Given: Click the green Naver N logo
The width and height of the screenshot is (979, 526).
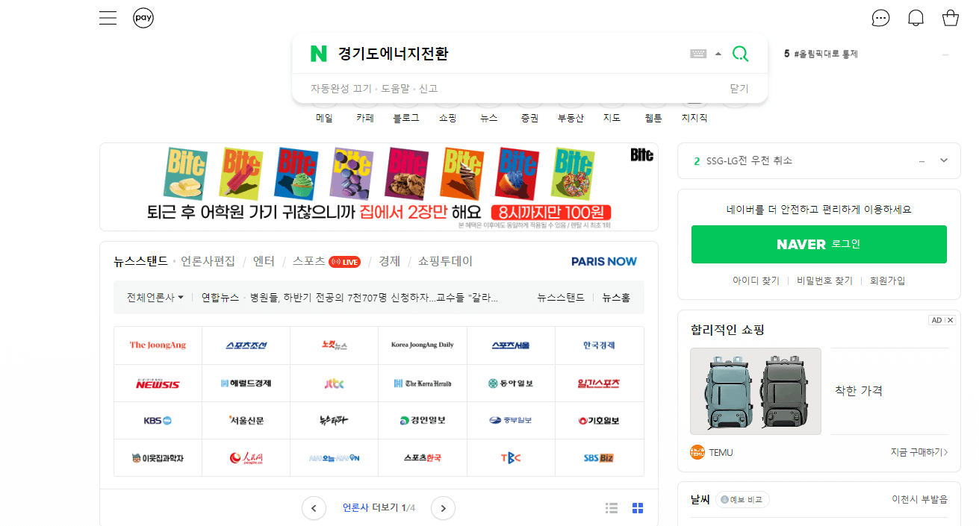Looking at the screenshot, I should pos(319,54).
